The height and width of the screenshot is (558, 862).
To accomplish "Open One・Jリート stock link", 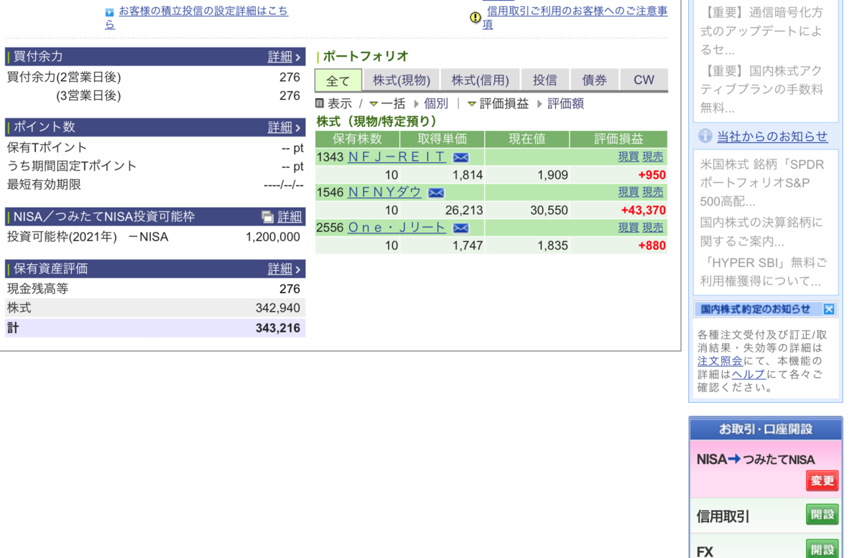I will coord(397,228).
